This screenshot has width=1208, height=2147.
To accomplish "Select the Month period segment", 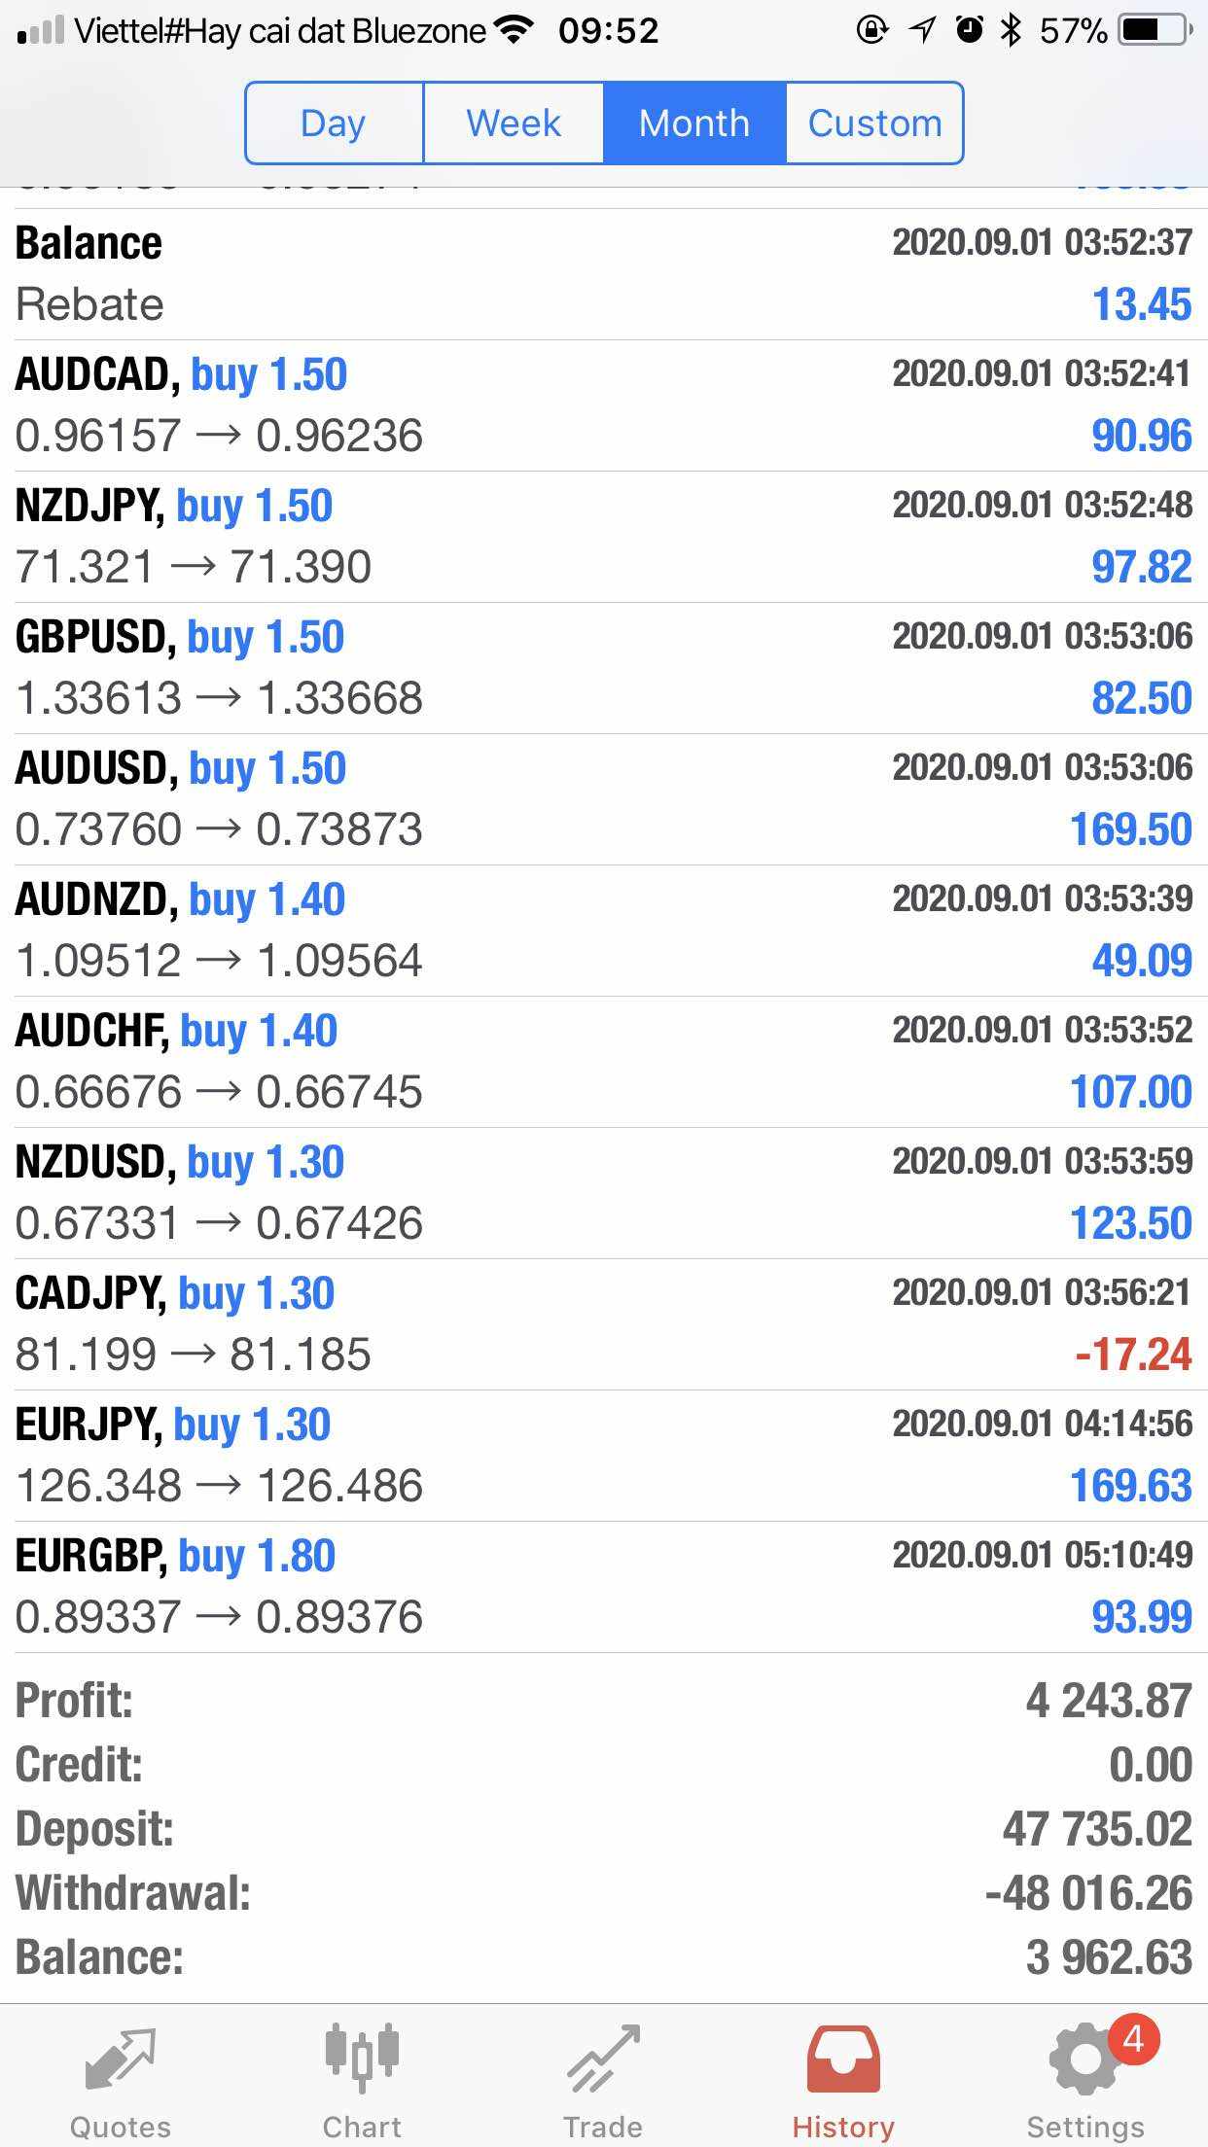I will [x=694, y=123].
